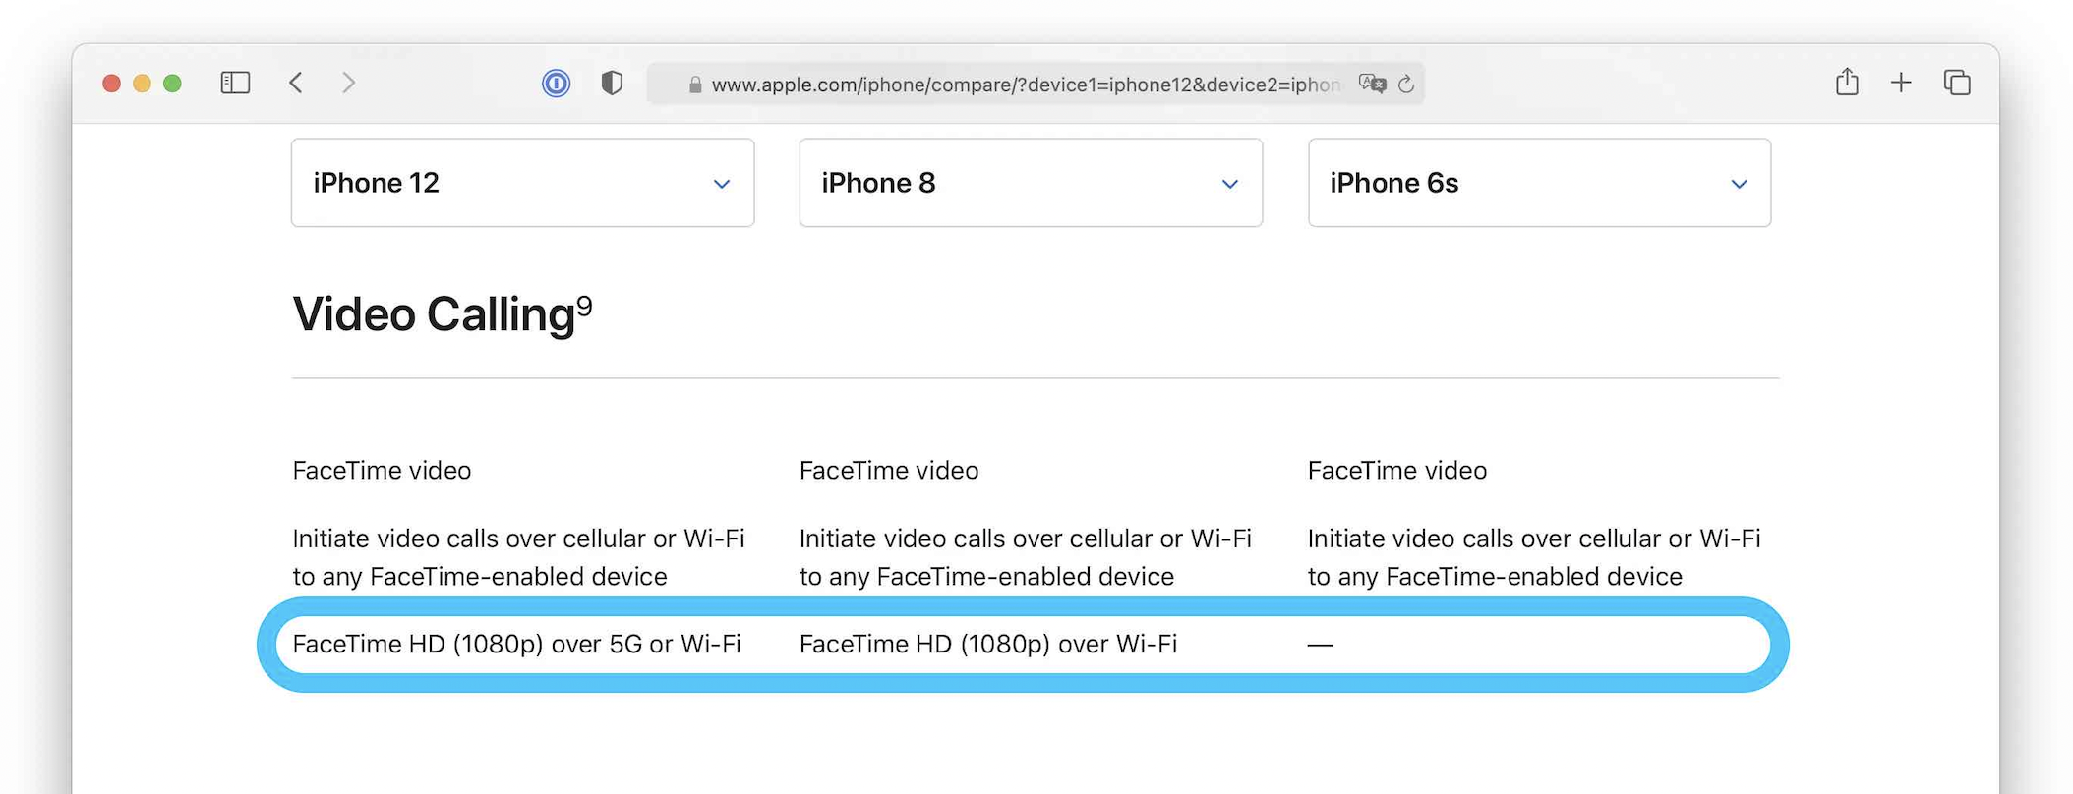Click the lock icon in address bar

[x=695, y=85]
